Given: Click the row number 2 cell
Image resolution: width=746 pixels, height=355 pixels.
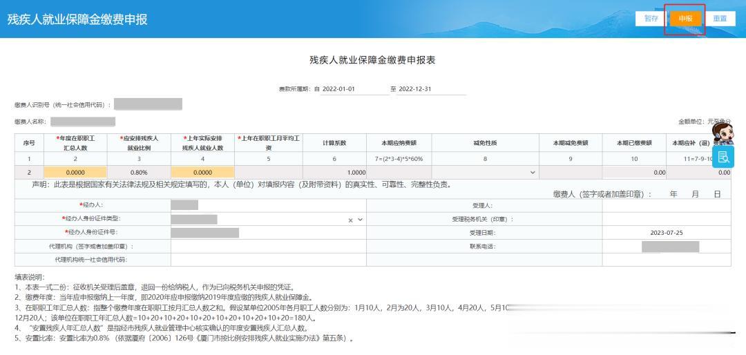Looking at the screenshot, I should pyautogui.click(x=29, y=173).
